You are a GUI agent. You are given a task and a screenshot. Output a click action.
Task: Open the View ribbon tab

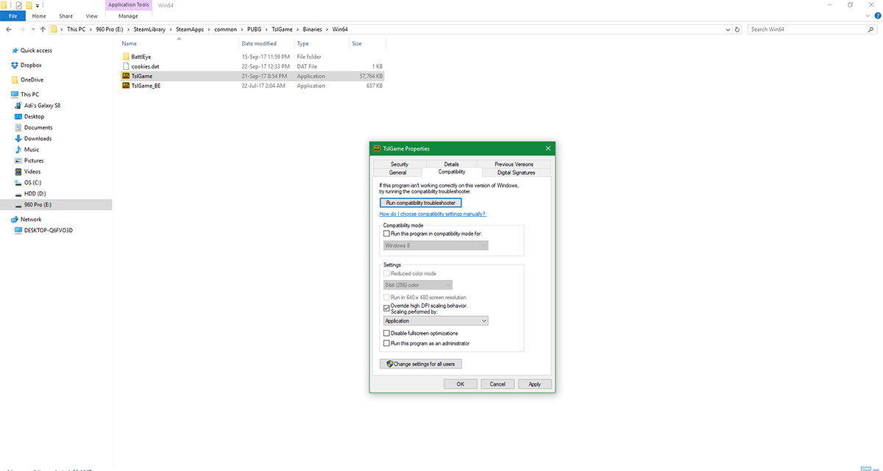coord(91,15)
